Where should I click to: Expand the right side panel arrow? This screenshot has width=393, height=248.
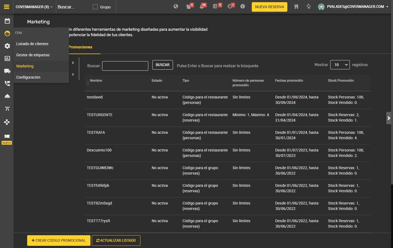(x=389, y=118)
